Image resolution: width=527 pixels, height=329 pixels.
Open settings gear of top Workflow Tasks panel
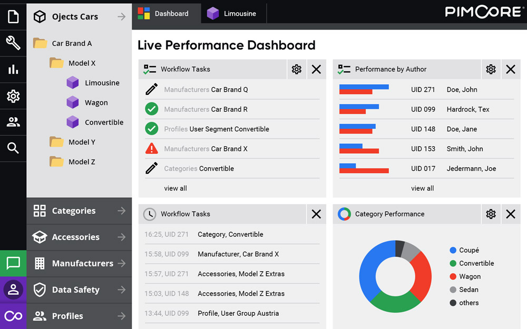tap(296, 69)
